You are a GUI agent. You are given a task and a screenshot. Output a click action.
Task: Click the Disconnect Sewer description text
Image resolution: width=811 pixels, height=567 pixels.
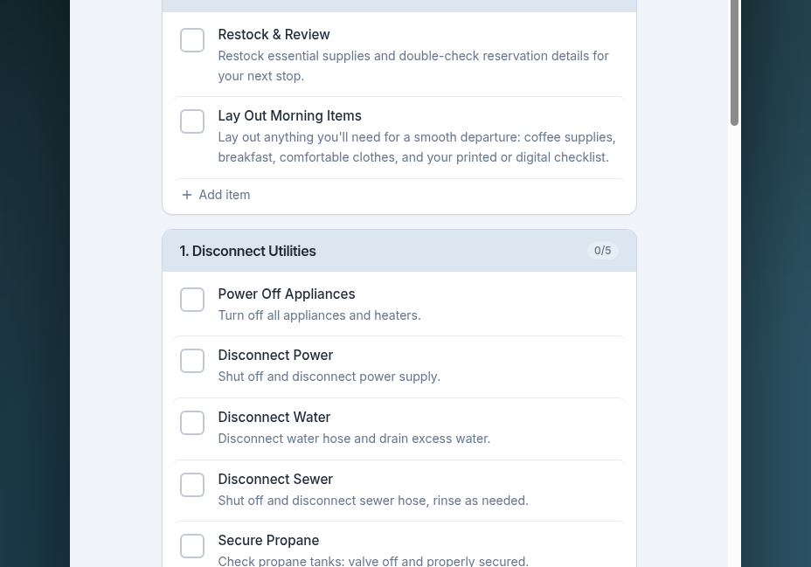pos(373,501)
